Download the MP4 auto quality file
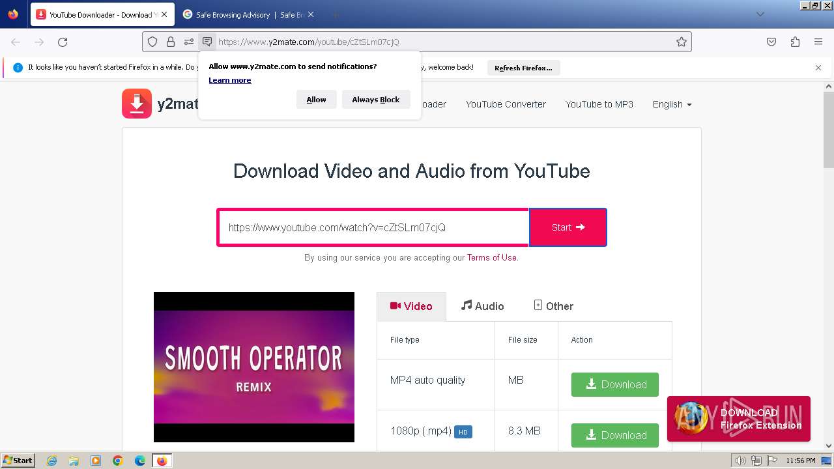 615,384
